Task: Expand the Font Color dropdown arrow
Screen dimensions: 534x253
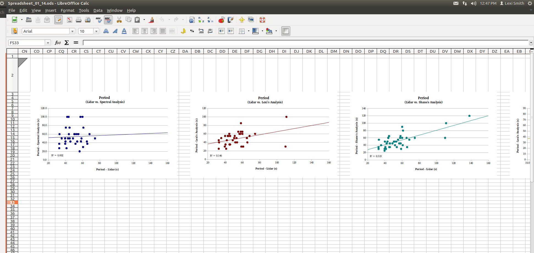Action: point(276,31)
